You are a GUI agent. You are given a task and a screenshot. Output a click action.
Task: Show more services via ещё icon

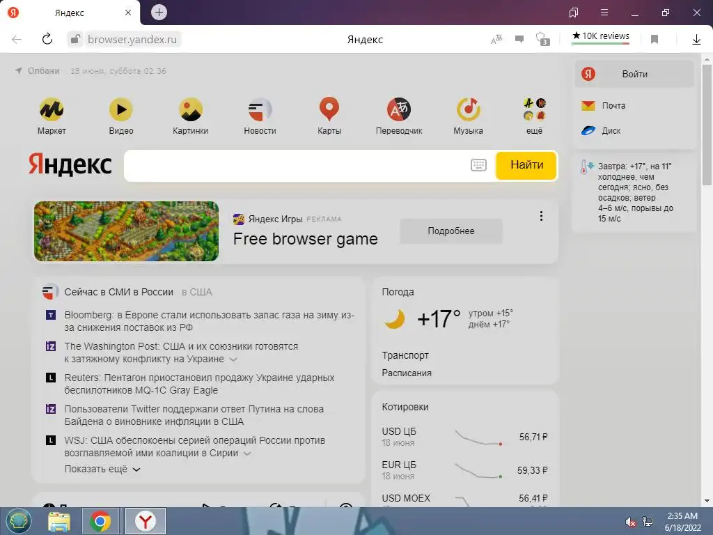coord(534,109)
